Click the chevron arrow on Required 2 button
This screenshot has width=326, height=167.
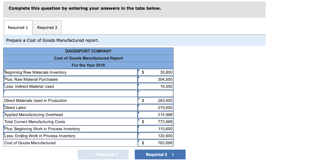pyautogui.click(x=173, y=155)
